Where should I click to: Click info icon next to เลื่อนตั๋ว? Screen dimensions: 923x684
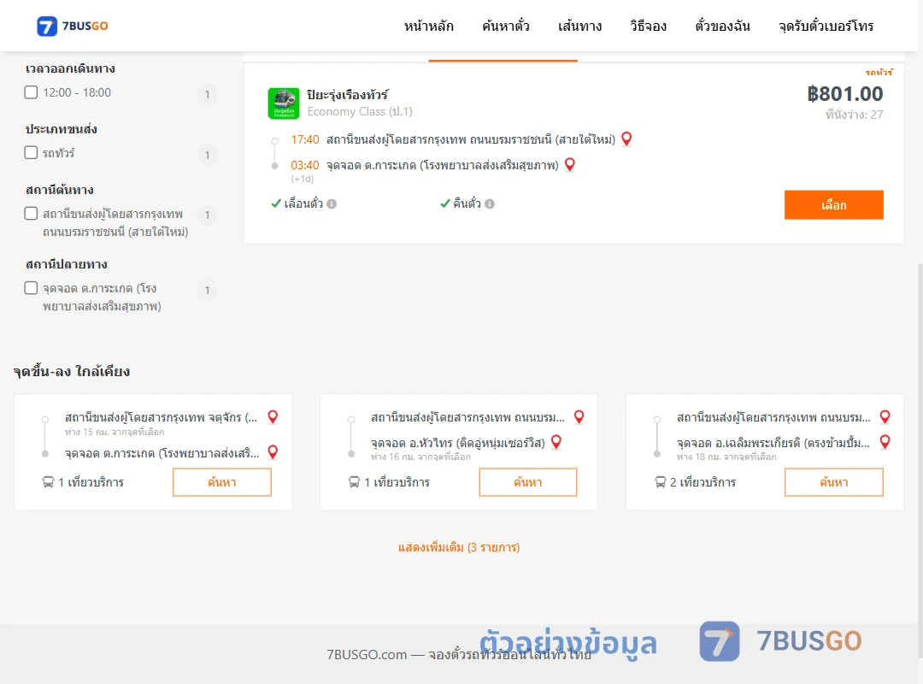point(332,203)
